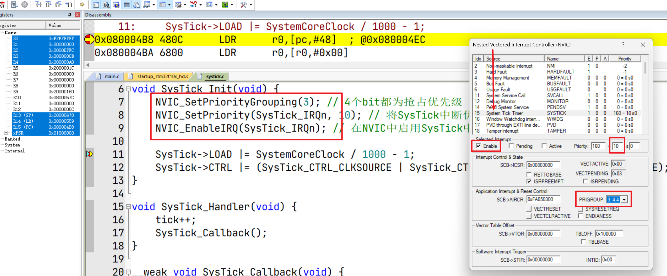Open the Memory Windows icon

(x=162, y=5)
